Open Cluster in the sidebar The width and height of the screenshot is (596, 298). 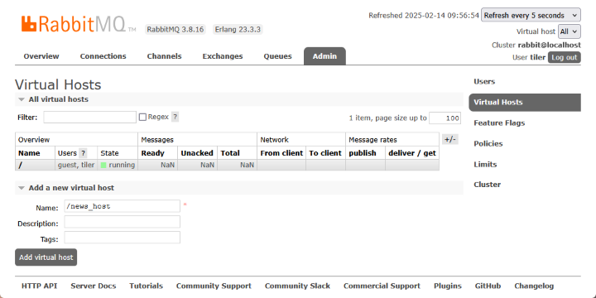[487, 185]
